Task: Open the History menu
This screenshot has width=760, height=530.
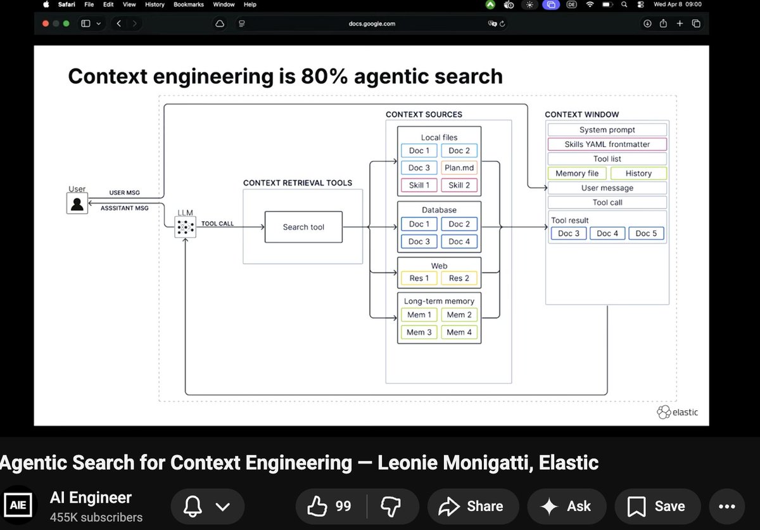Action: [x=155, y=4]
